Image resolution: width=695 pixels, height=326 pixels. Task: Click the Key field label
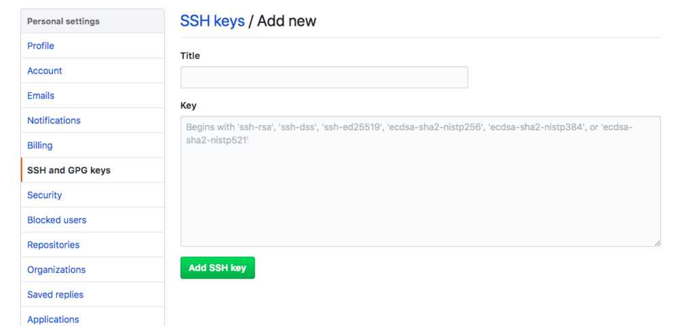point(189,105)
